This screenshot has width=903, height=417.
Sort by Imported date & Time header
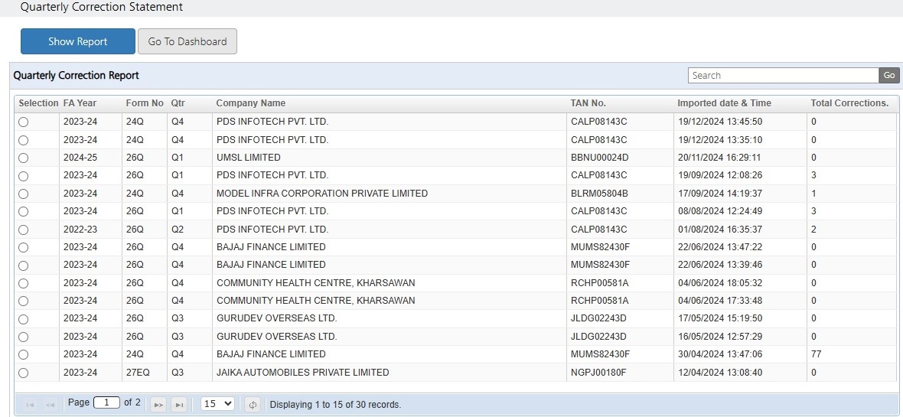pyautogui.click(x=724, y=103)
